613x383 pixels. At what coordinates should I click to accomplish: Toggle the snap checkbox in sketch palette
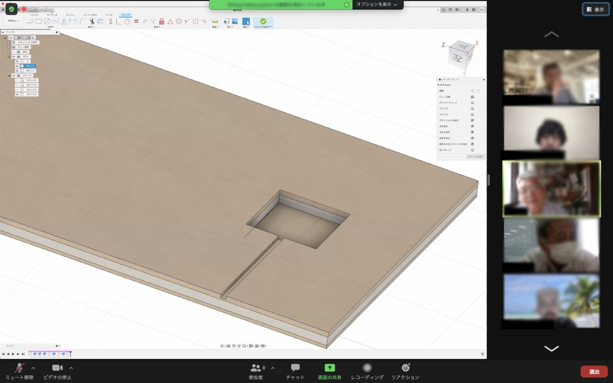472,108
